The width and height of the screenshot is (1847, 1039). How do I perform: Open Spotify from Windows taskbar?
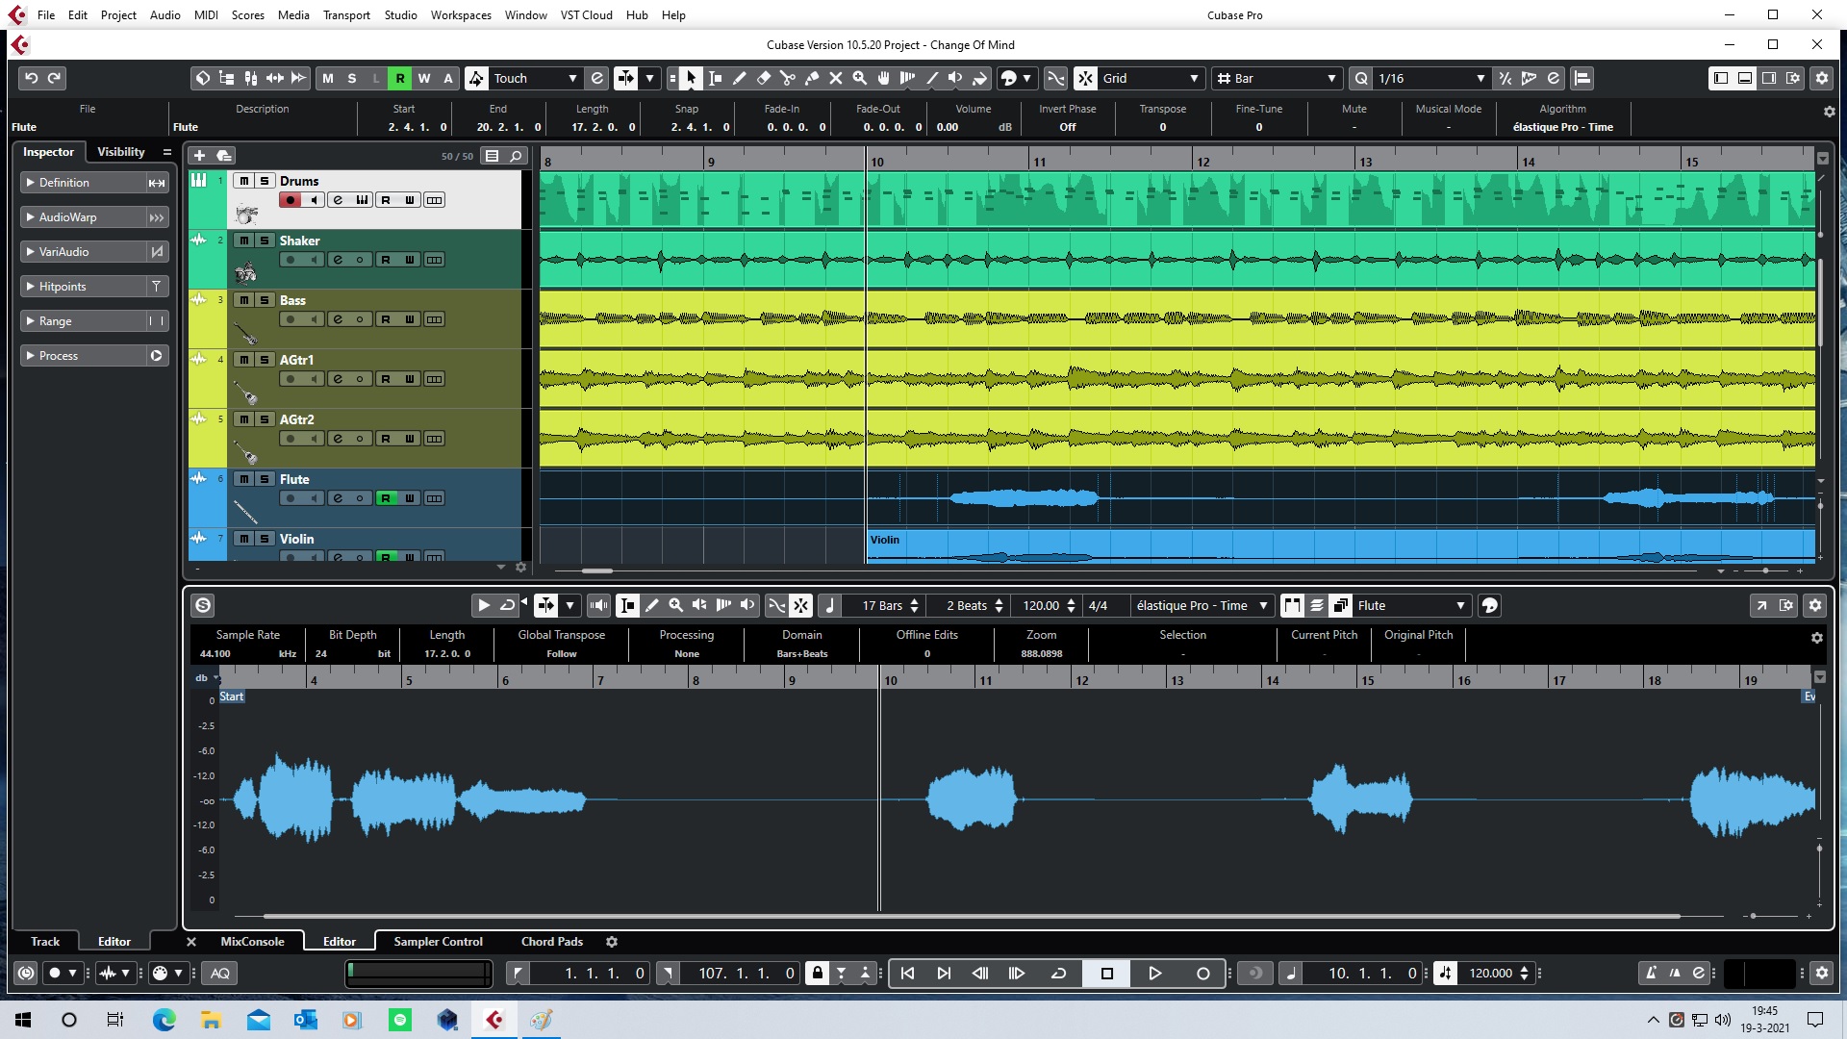400,1020
